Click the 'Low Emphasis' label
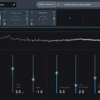Image resolution: width=100 pixels, height=100 pixels. pos(83,86)
